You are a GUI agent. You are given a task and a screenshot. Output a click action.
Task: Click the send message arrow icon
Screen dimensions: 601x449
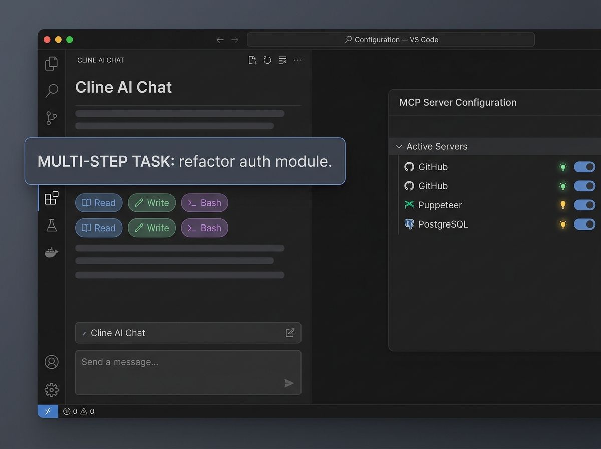(x=289, y=383)
